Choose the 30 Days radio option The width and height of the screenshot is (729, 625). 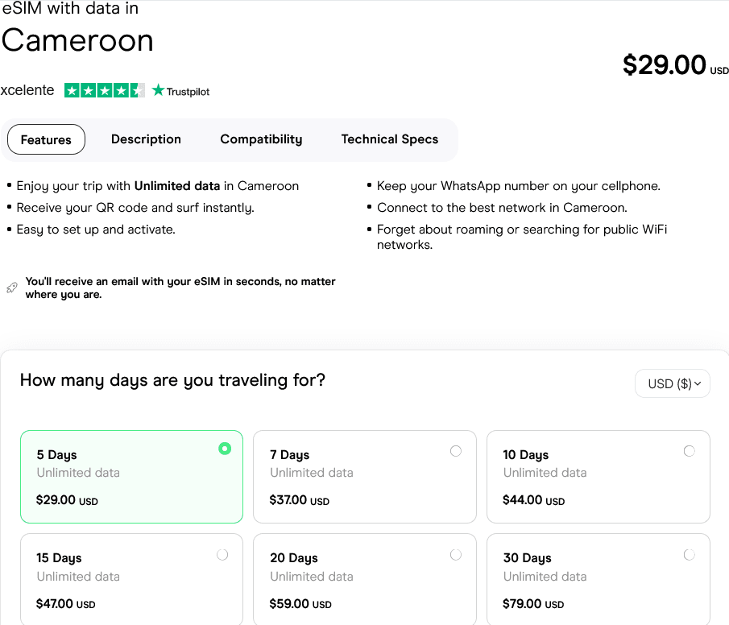pyautogui.click(x=690, y=554)
